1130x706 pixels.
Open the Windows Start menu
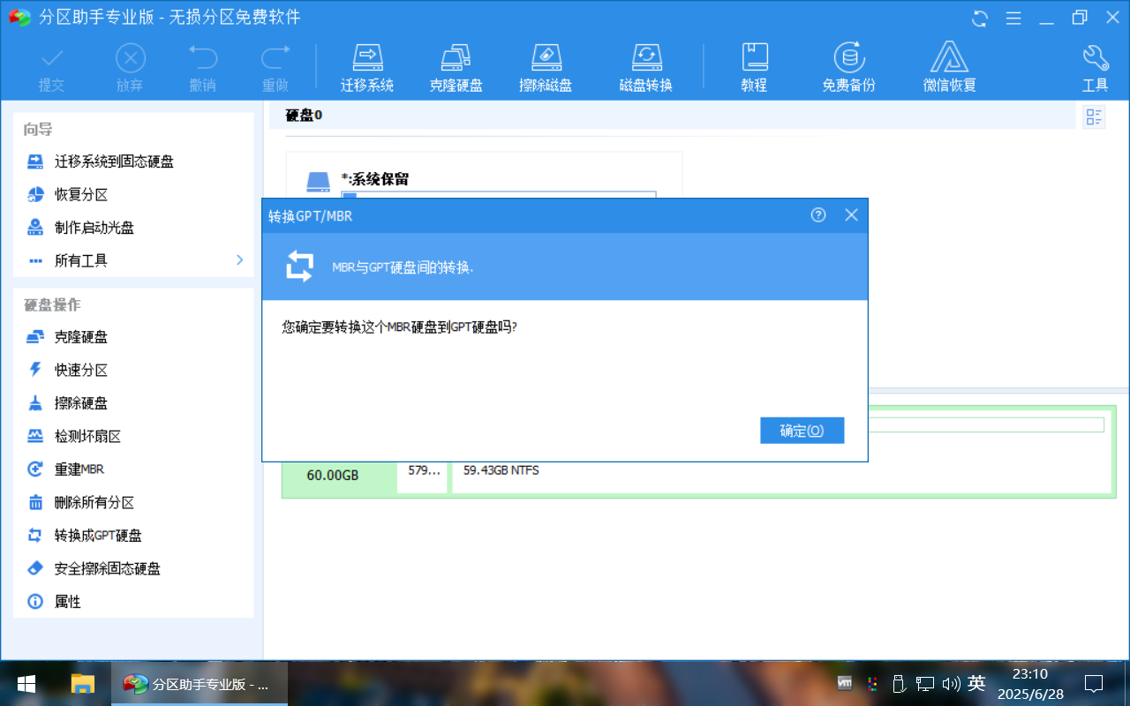(x=26, y=684)
